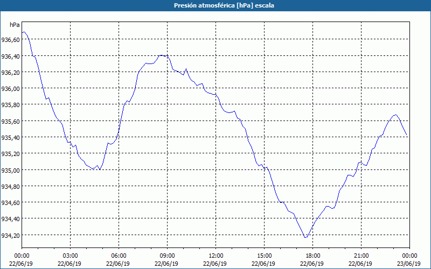Click the 934,40 axis value
This screenshot has width=431, height=269.
pyautogui.click(x=10, y=219)
